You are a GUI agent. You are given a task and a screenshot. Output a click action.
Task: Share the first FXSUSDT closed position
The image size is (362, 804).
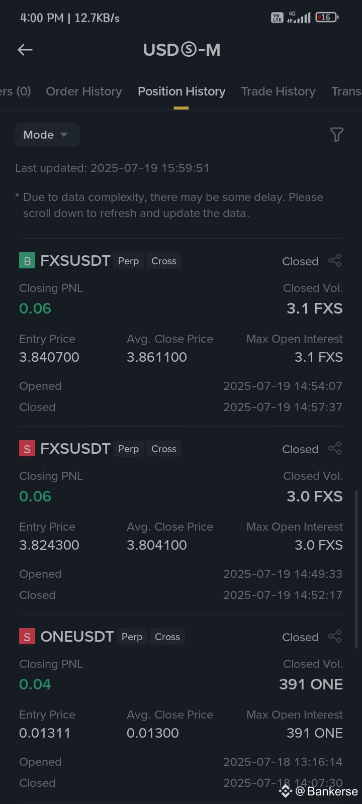(x=335, y=261)
